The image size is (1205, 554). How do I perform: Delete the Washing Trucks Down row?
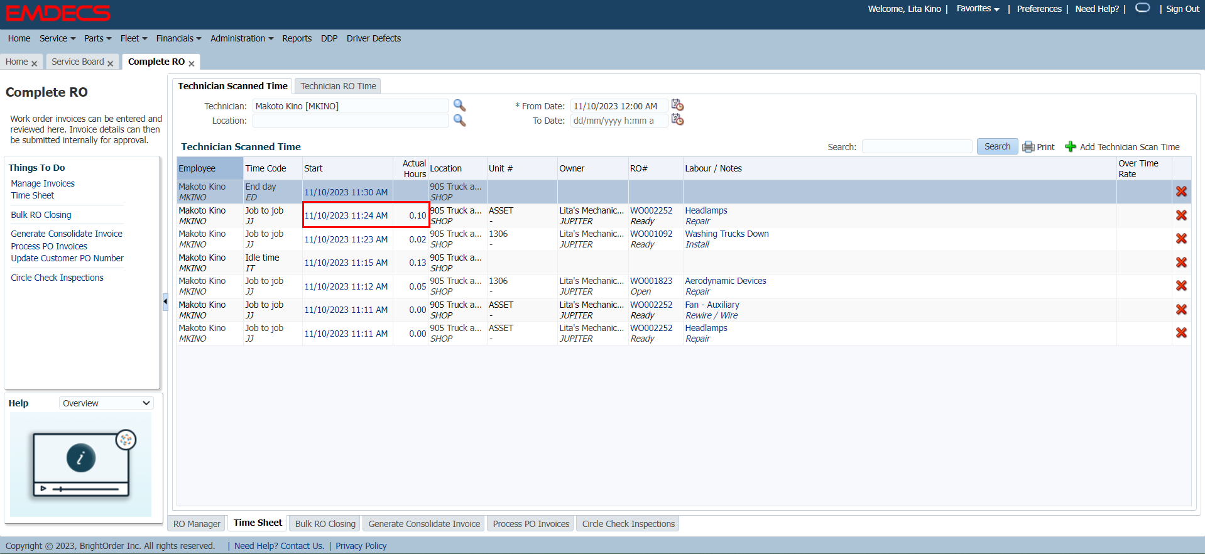(x=1181, y=239)
